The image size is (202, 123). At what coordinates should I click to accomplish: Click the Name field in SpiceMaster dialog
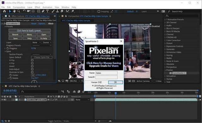click(x=106, y=73)
